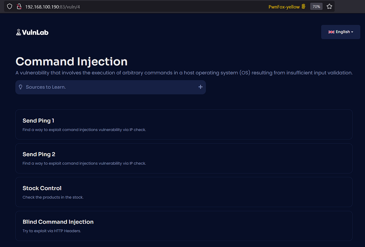Click the chevron on the English selector
This screenshot has height=247, width=365.
pyautogui.click(x=353, y=32)
